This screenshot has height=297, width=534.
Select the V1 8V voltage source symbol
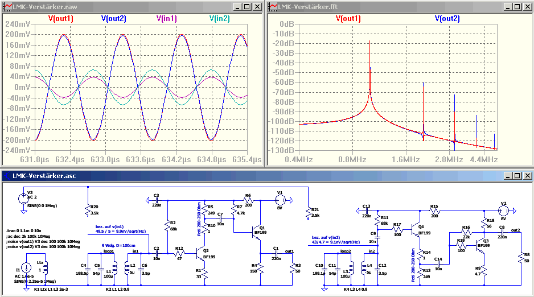point(280,200)
